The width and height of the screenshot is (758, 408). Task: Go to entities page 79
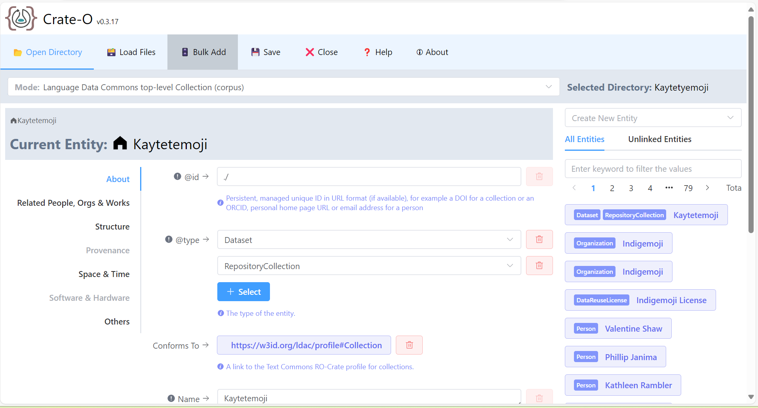point(688,188)
